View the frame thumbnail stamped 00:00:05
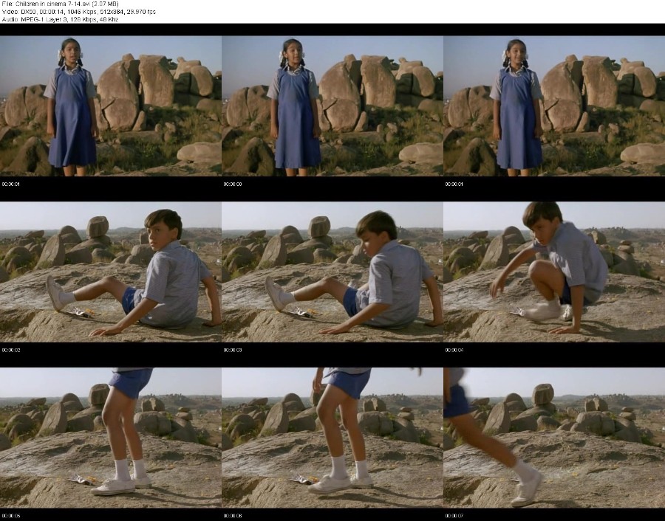The height and width of the screenshot is (521, 665). 111,438
